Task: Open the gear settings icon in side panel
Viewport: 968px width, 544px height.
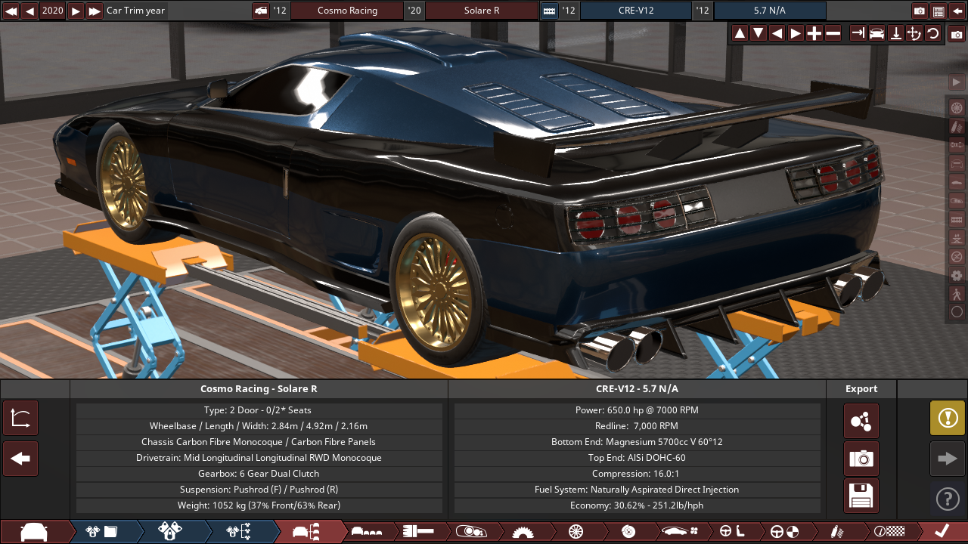Action: point(957,275)
